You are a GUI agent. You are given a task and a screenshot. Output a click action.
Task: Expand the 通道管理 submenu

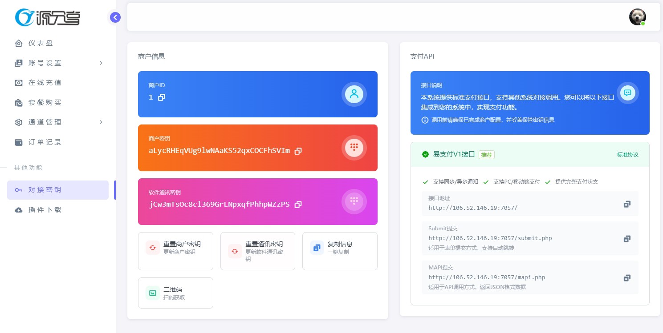pyautogui.click(x=58, y=122)
